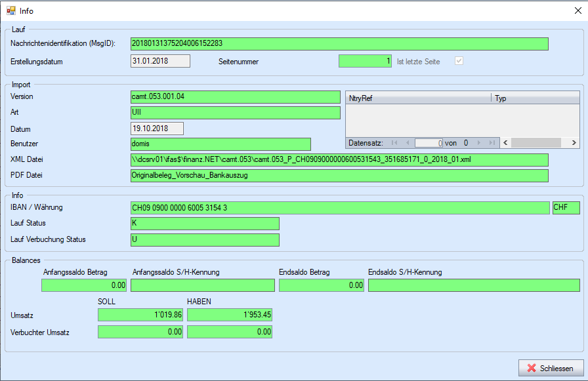Click the CHF currency field
The image size is (588, 381).
click(566, 208)
